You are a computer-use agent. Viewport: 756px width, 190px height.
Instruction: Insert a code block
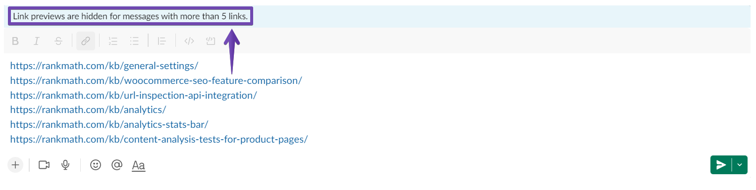click(210, 41)
